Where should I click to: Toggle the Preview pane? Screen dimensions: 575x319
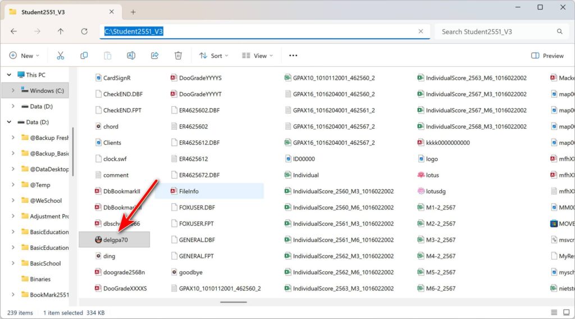[547, 56]
